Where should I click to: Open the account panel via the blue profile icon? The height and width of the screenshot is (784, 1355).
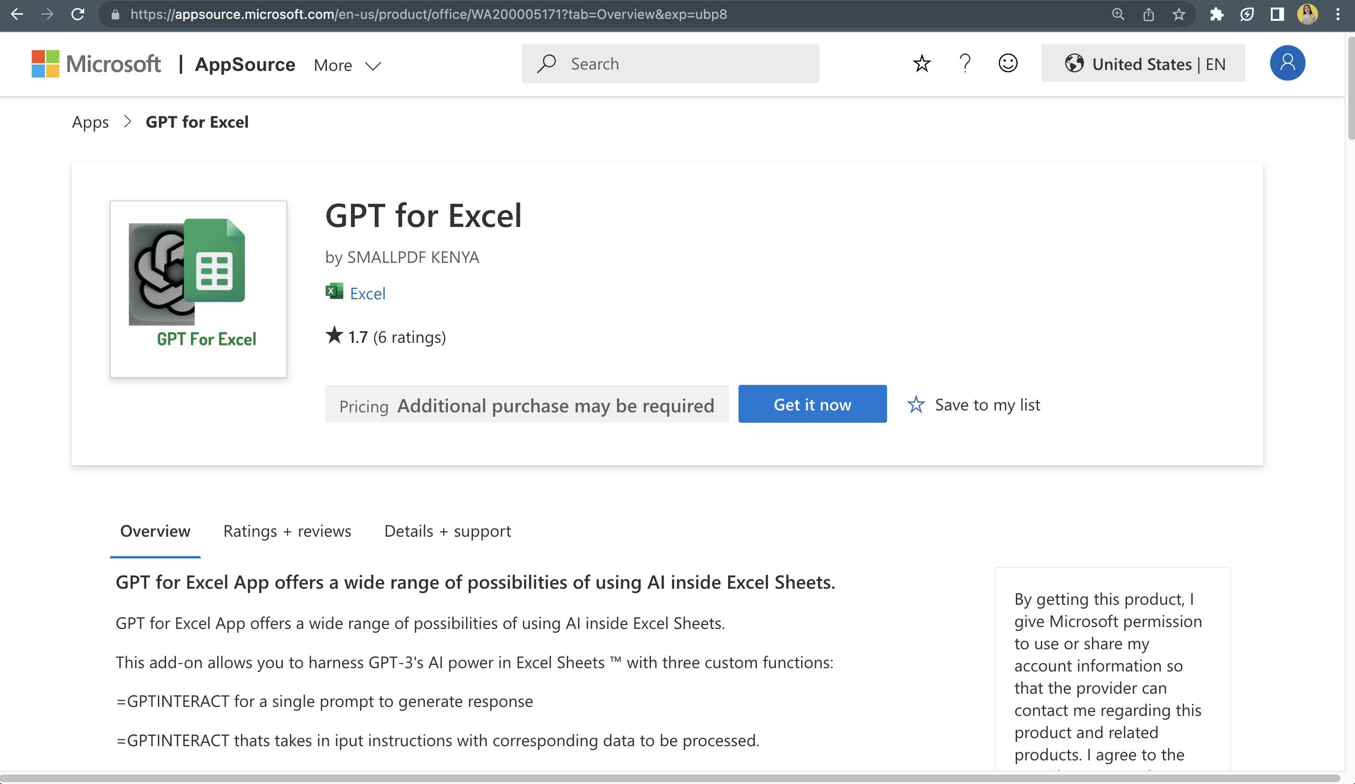coord(1286,63)
